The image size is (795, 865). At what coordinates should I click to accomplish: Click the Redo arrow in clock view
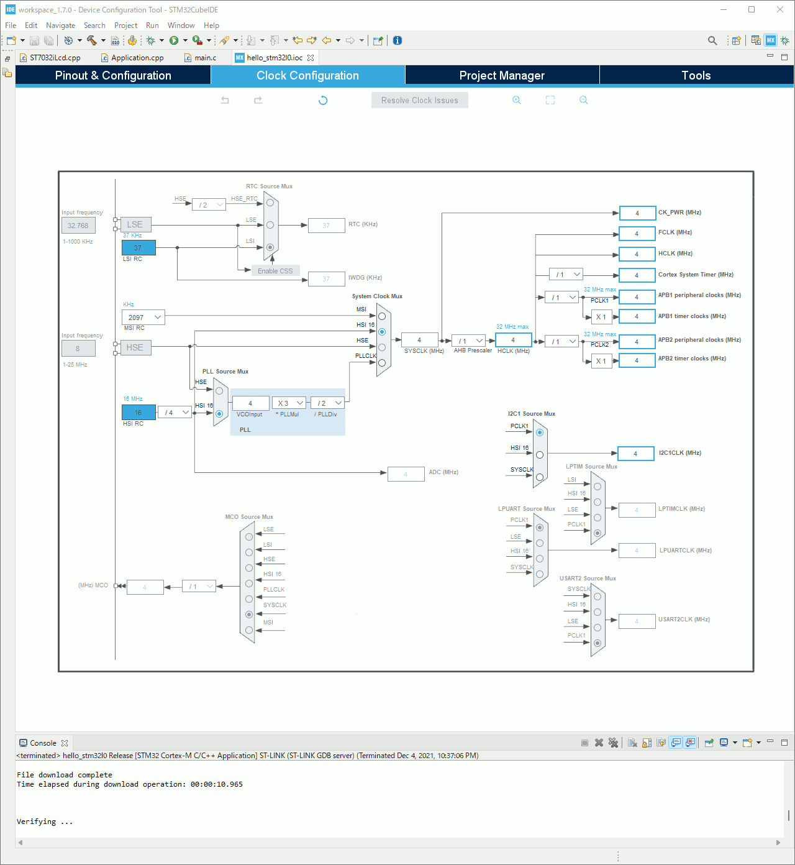coord(258,100)
